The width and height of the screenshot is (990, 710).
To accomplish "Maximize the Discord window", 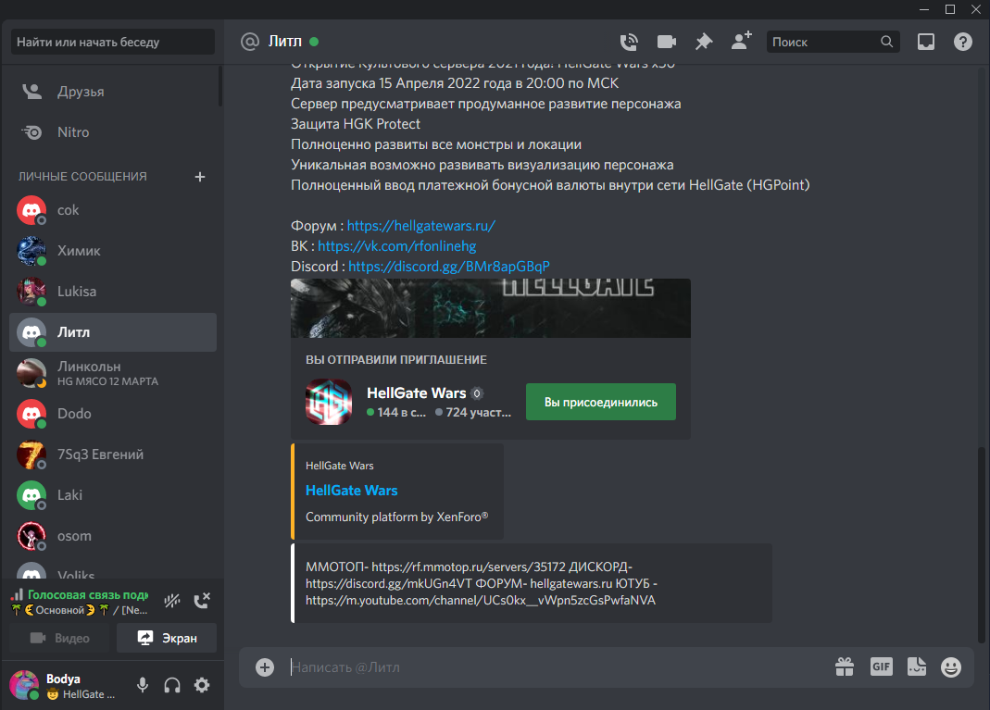I will click(x=949, y=9).
